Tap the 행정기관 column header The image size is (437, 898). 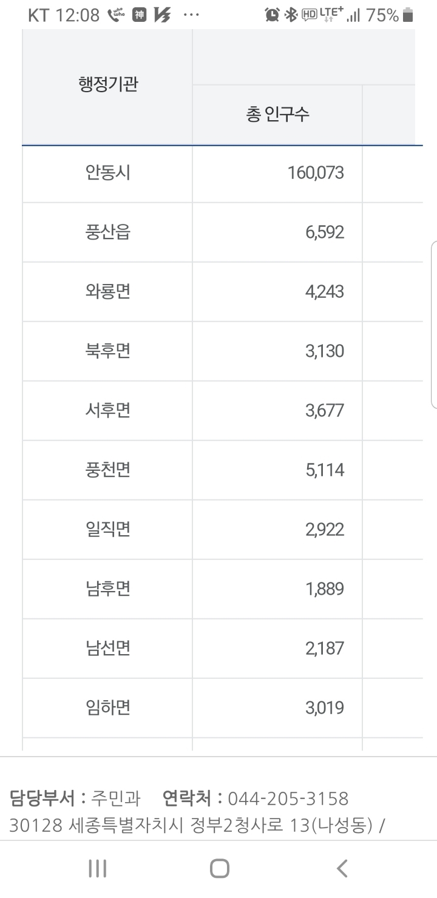pyautogui.click(x=108, y=84)
